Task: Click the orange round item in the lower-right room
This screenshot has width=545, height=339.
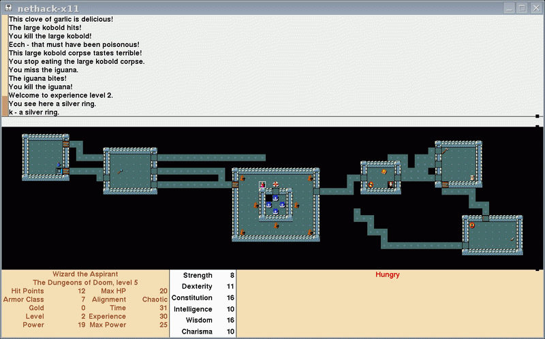Action: (x=472, y=225)
